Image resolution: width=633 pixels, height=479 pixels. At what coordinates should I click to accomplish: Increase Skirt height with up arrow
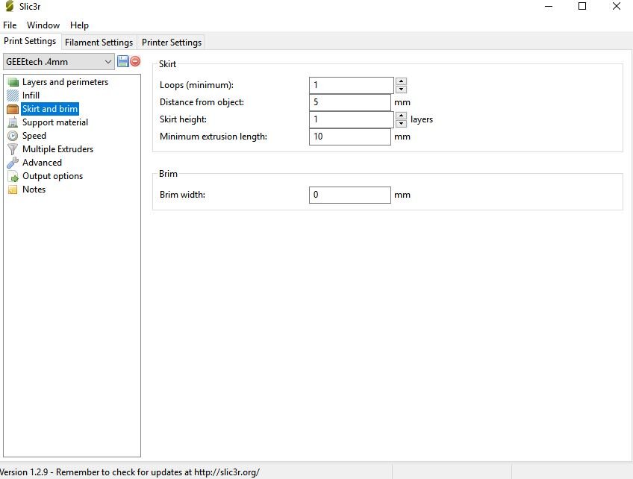click(401, 116)
